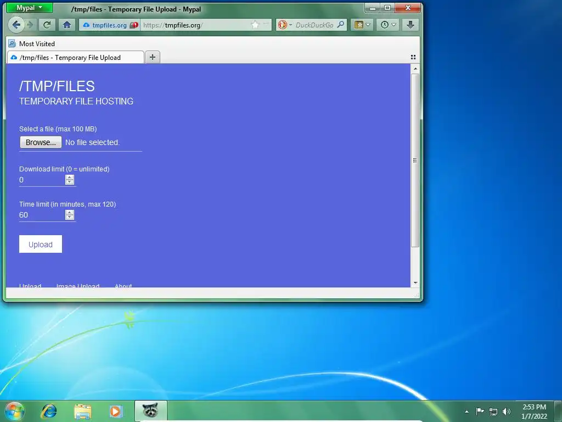Click the Browse... file button
Image resolution: width=562 pixels, height=422 pixels.
pos(41,142)
